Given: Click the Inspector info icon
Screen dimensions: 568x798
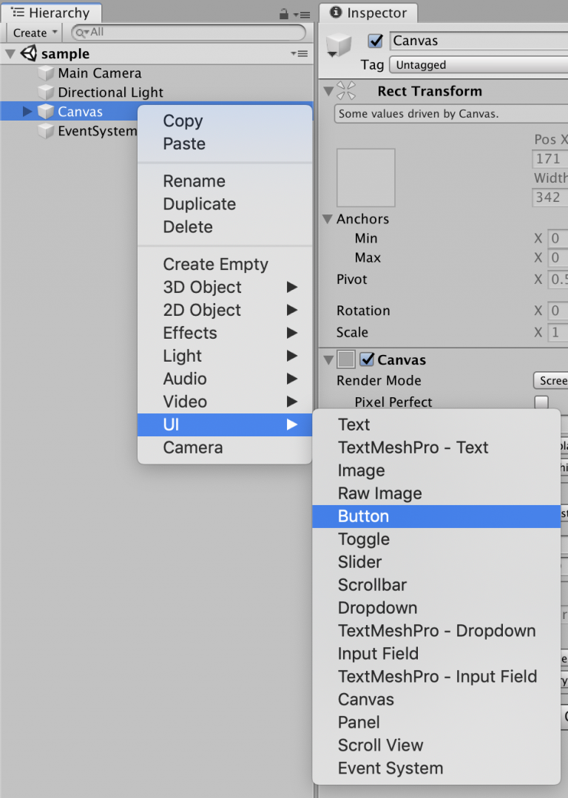Looking at the screenshot, I should click(337, 13).
